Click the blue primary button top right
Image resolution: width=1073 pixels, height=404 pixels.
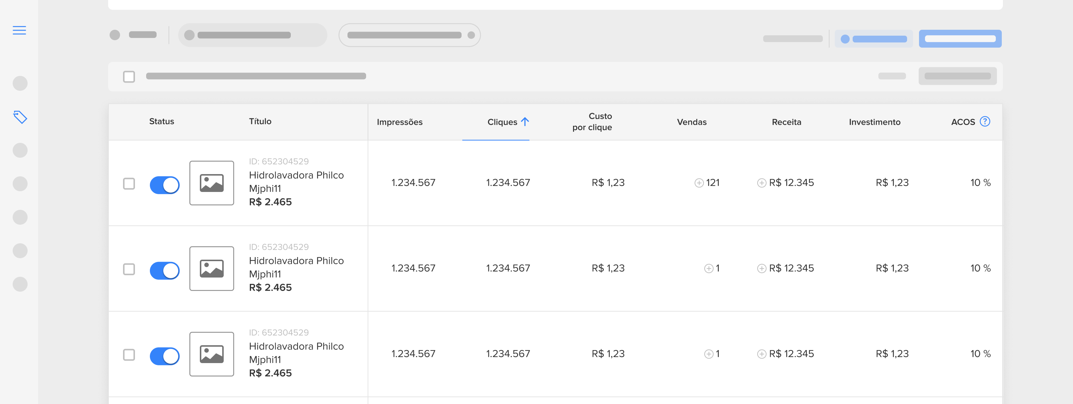click(960, 39)
